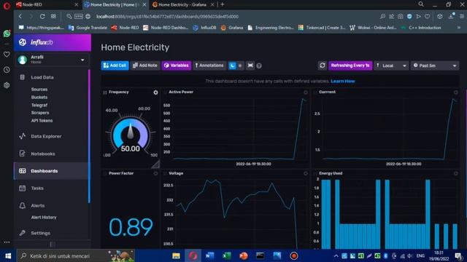Open Scrapers under Load Data
Viewport: 467px width, 262px height.
[40, 113]
